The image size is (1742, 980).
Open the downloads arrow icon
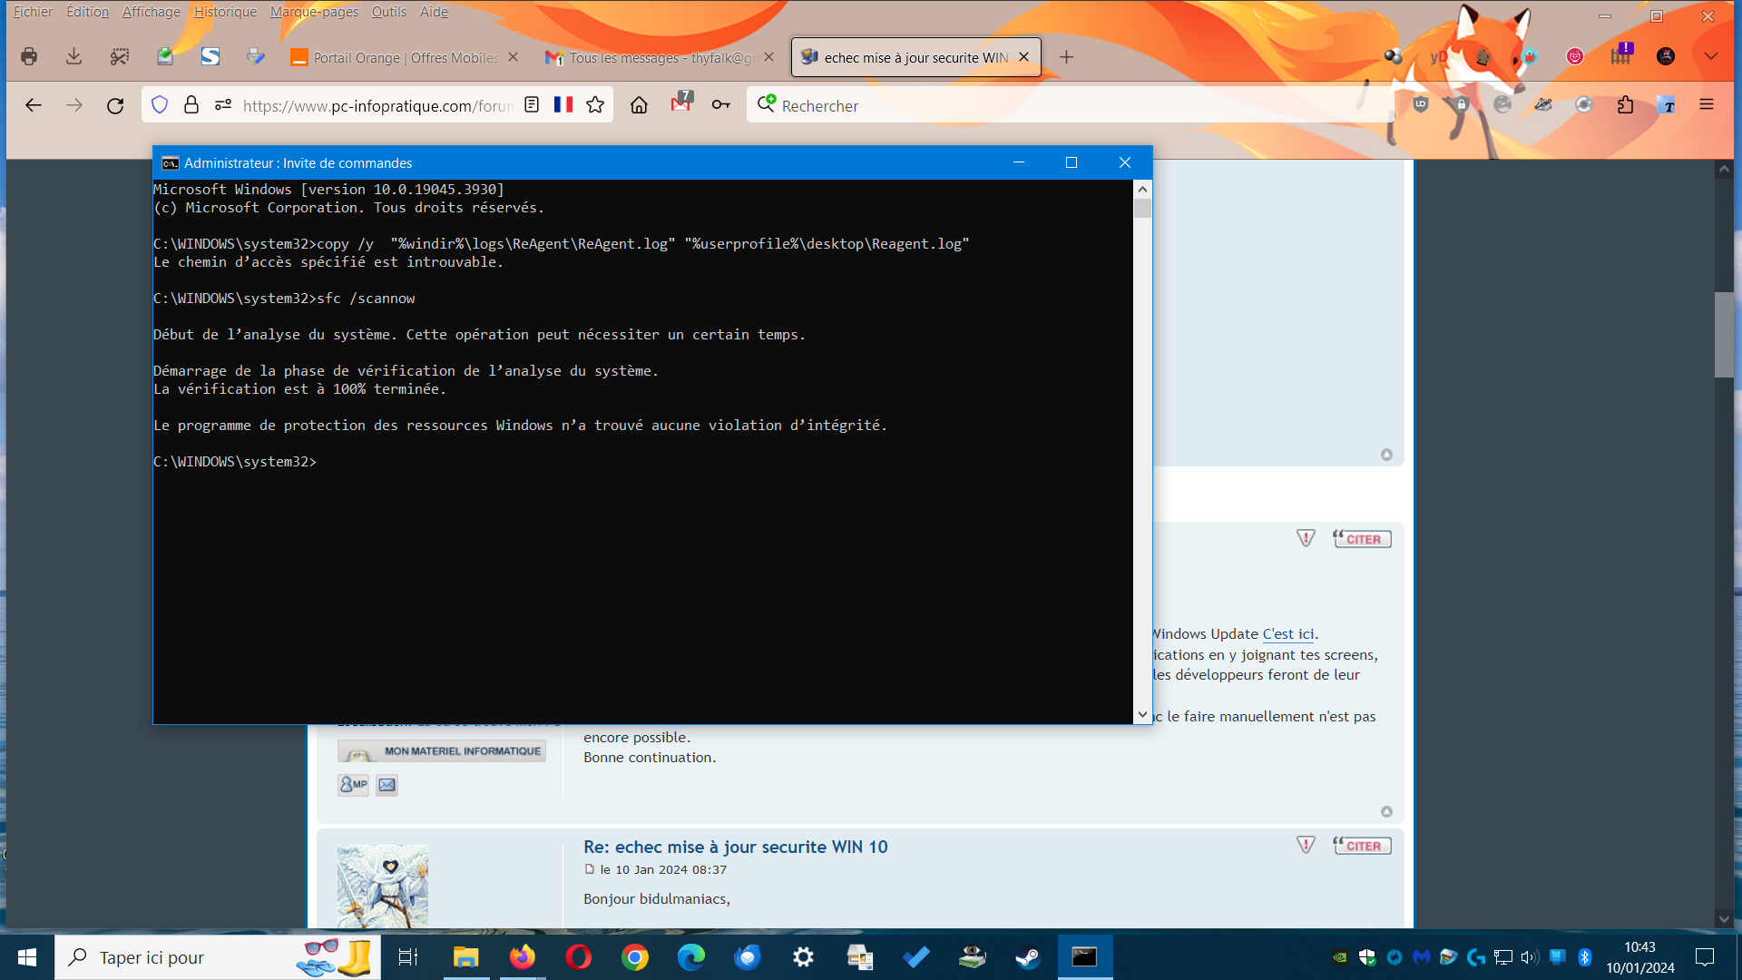(x=73, y=56)
